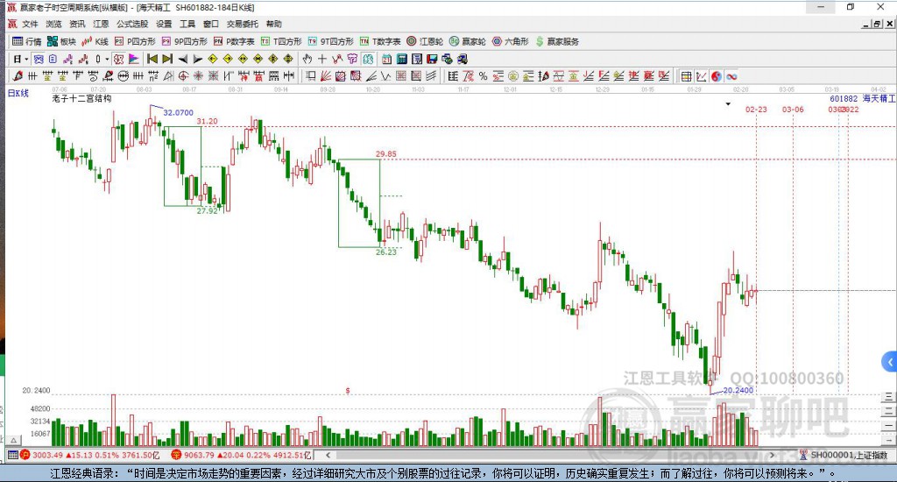Screen dimensions: 897x482
Task: Click the percent % tool icon
Action: 484,76
